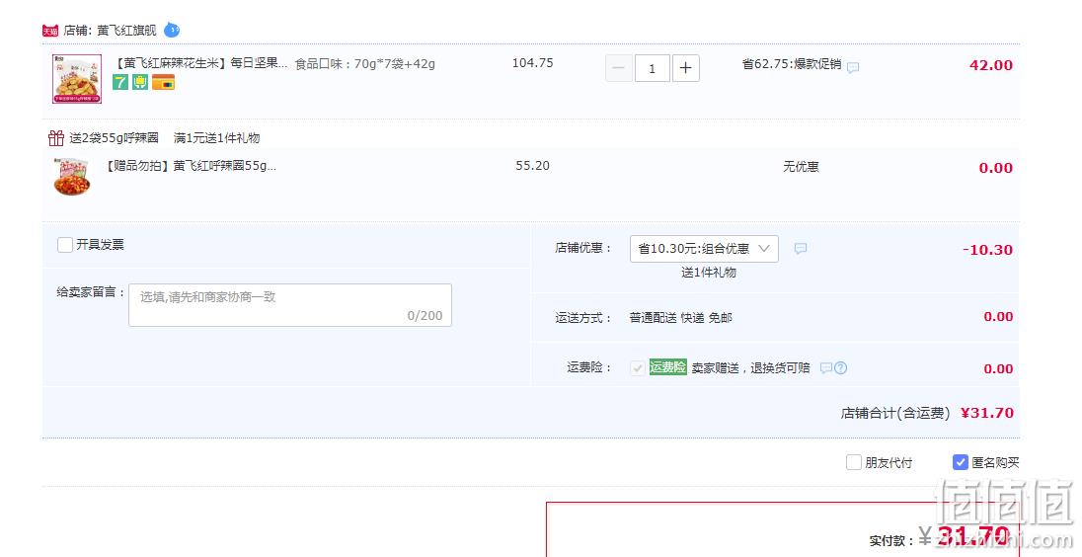Open the blue Wangwang chat icon beside store name

click(172, 30)
